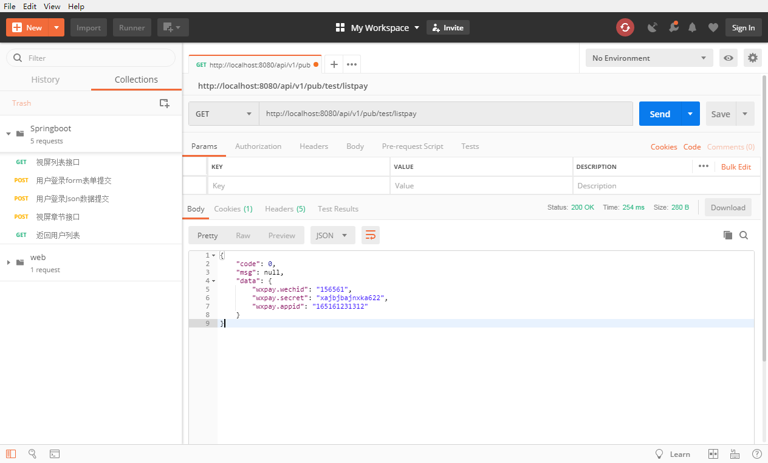Open the tab options ellipsis menu
Viewport: 768px width, 463px height.
[x=352, y=64]
